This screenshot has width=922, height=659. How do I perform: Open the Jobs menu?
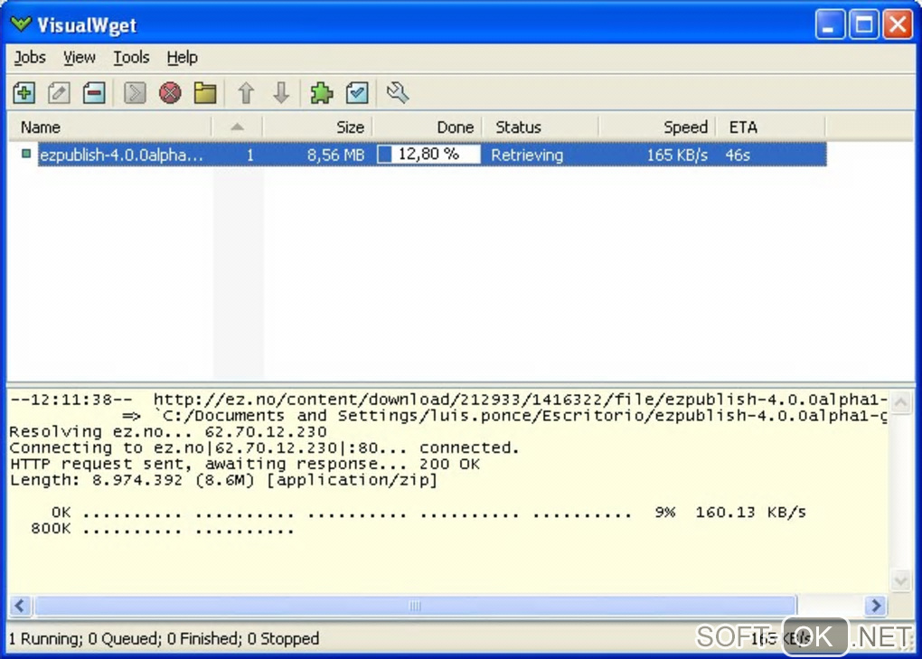coord(30,58)
